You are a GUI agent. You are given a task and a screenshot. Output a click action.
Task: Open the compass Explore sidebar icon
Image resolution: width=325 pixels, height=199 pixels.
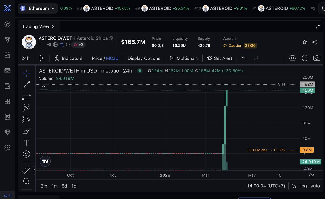pos(7,25)
